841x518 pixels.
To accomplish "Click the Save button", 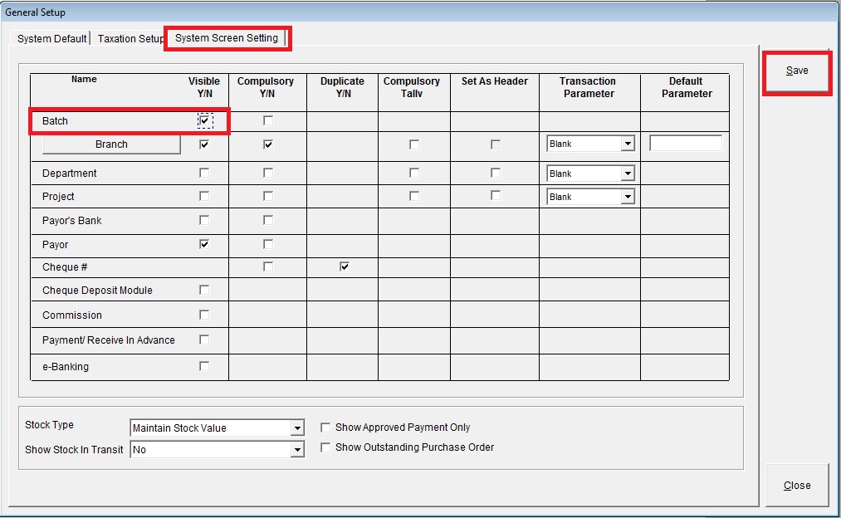I will point(796,71).
